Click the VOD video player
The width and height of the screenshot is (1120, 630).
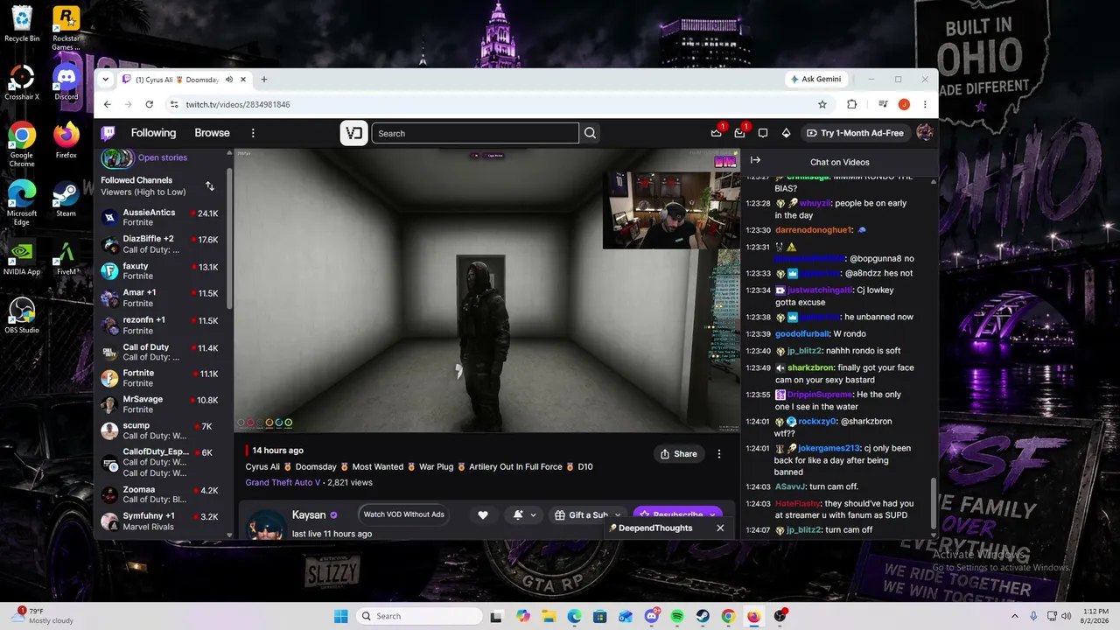[x=487, y=290]
